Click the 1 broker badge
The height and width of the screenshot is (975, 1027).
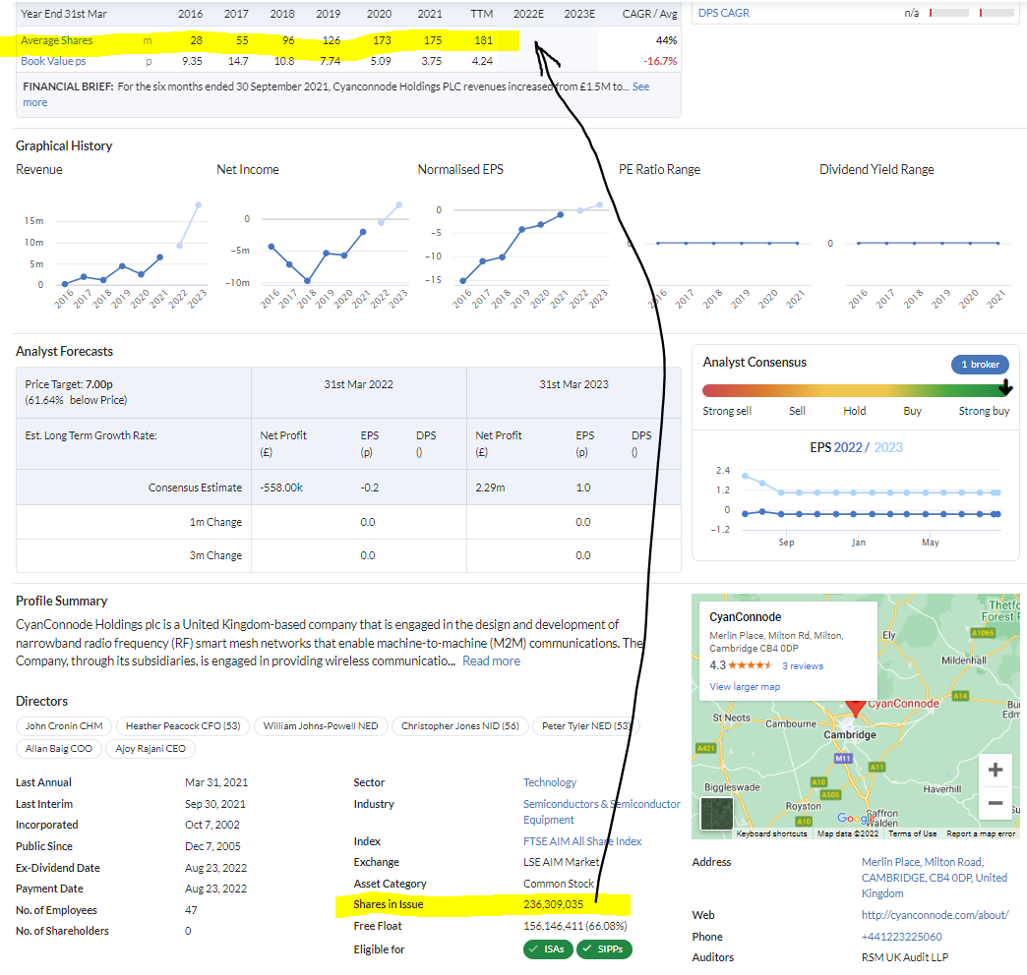coord(980,364)
